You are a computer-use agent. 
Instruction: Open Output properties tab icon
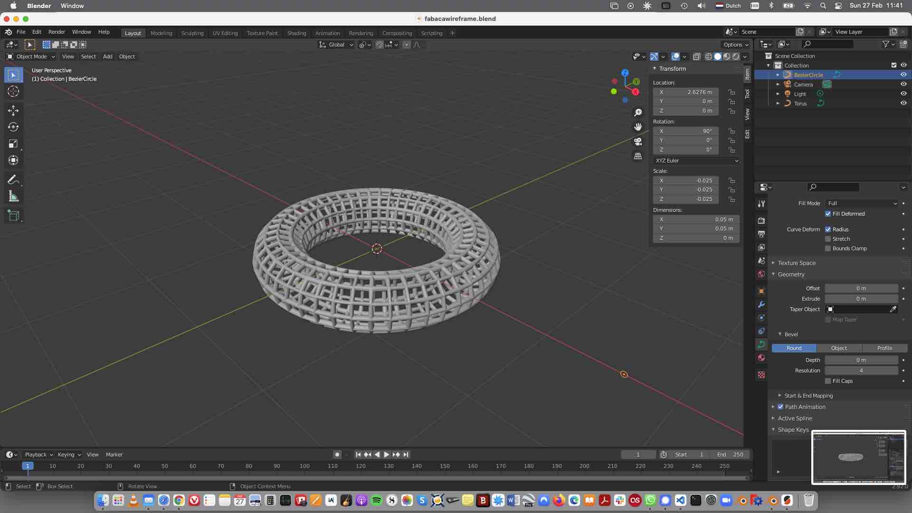pos(761,234)
